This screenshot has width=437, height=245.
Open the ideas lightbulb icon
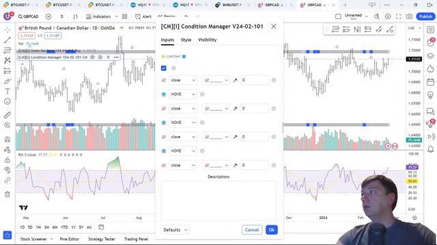coord(431,95)
